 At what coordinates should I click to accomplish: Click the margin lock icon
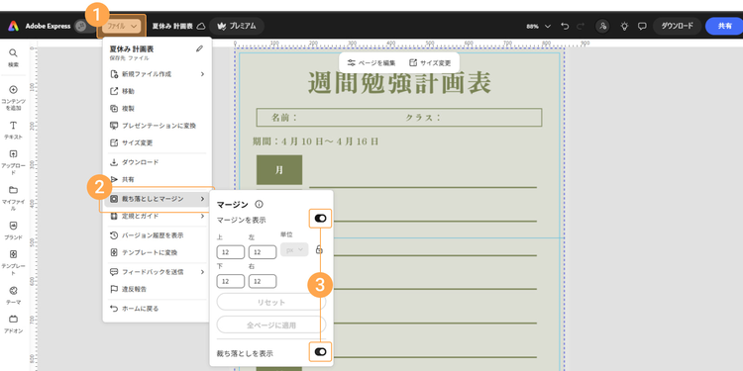coord(319,249)
